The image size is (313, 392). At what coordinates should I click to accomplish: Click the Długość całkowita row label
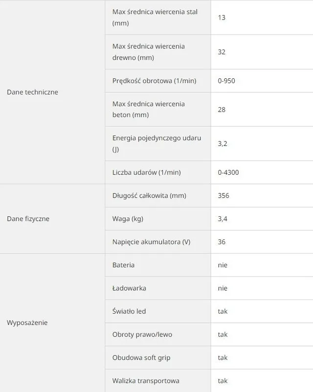coord(149,195)
